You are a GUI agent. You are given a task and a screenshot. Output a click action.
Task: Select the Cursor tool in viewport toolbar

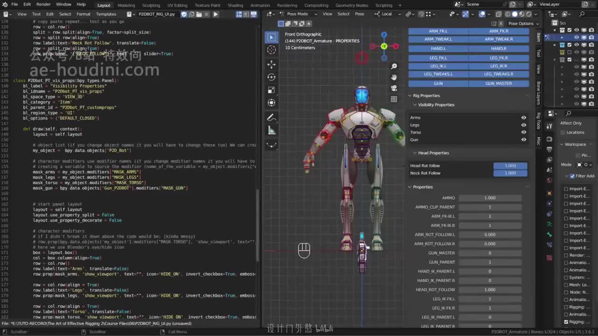[x=271, y=50]
